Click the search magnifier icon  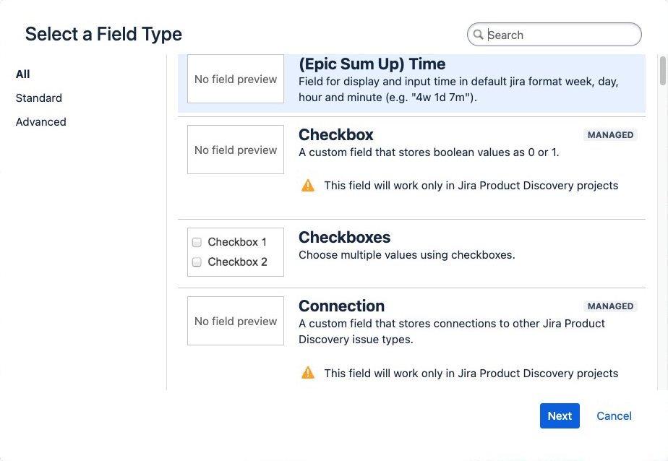pyautogui.click(x=478, y=35)
